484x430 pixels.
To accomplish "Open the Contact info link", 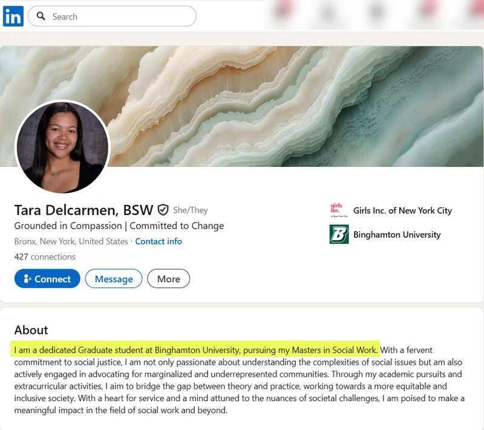I will pos(159,241).
